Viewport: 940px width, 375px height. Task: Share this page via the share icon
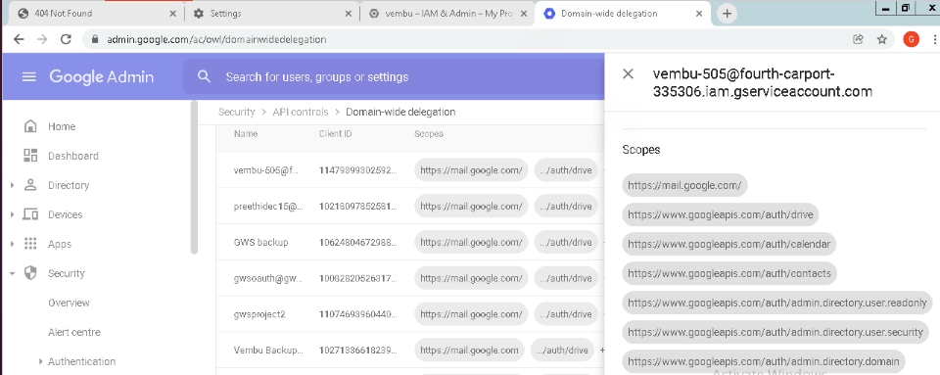click(858, 39)
